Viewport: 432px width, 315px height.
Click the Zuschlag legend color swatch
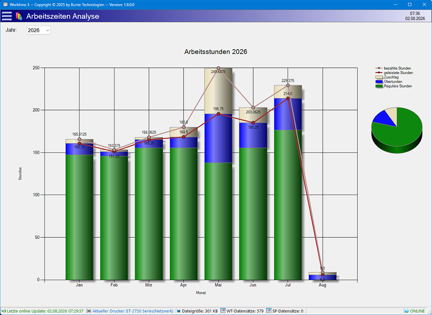coord(379,77)
